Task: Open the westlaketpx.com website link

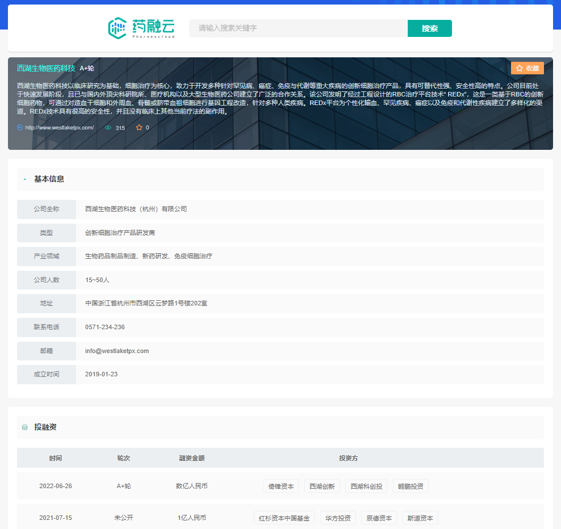Action: [x=59, y=128]
